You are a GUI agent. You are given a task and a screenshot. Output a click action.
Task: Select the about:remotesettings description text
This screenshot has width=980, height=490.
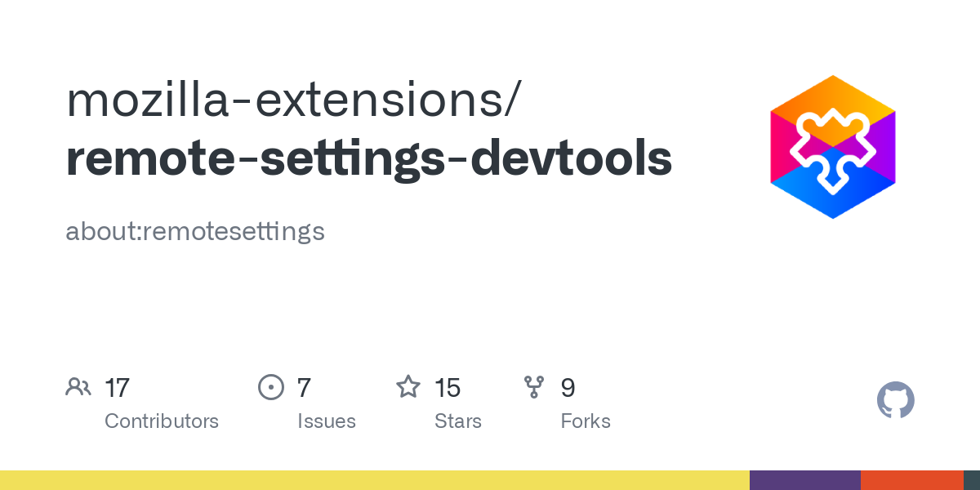click(195, 231)
